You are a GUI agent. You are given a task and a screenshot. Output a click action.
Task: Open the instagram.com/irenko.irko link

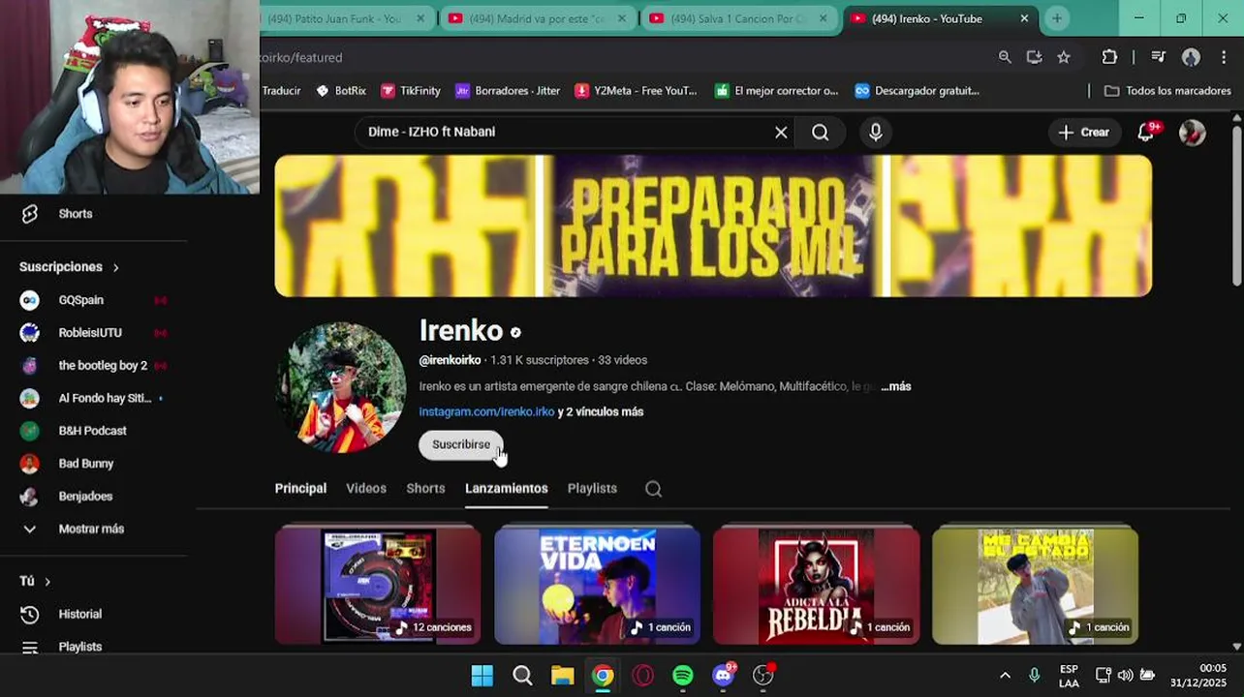[x=486, y=411]
